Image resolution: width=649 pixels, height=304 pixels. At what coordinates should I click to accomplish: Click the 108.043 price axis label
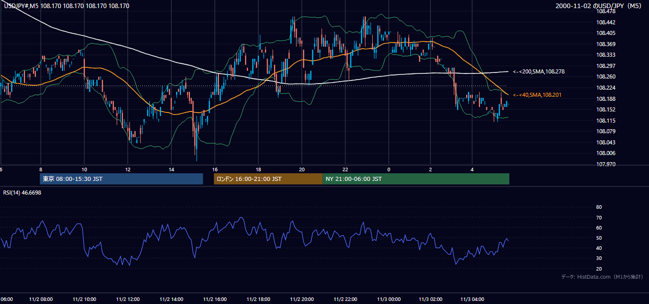tap(606, 142)
